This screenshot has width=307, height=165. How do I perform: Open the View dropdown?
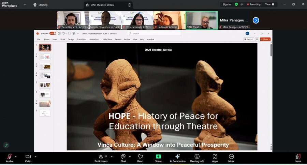(269, 4)
